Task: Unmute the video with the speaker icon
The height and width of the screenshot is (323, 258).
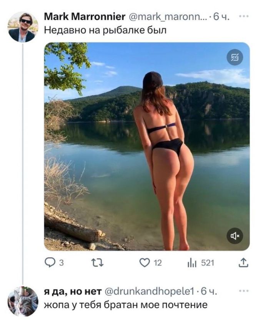Action: tap(235, 236)
